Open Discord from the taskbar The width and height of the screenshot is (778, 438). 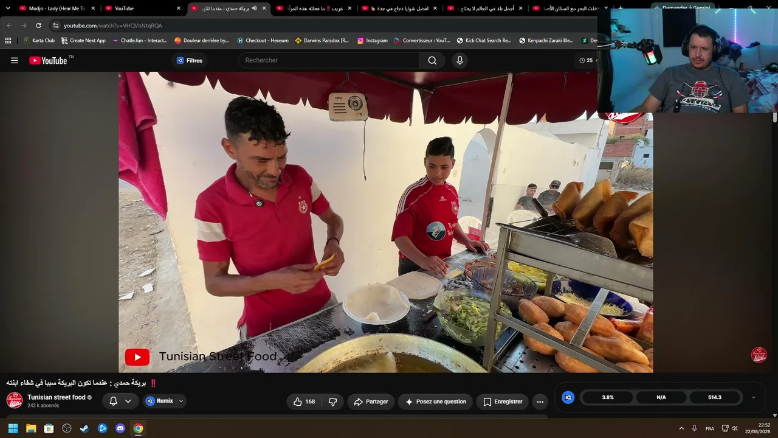coord(120,428)
